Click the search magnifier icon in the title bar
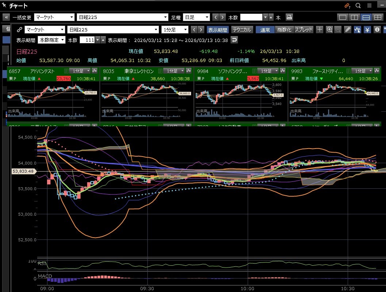The width and height of the screenshot is (386, 292). (x=358, y=5)
